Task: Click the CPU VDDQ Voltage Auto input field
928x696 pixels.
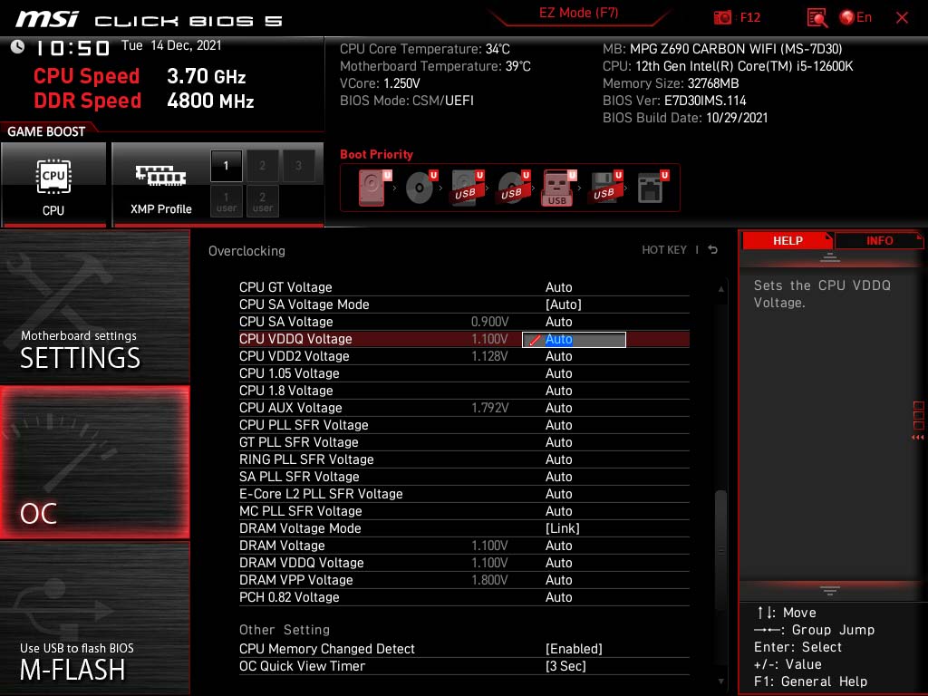Action: (574, 340)
